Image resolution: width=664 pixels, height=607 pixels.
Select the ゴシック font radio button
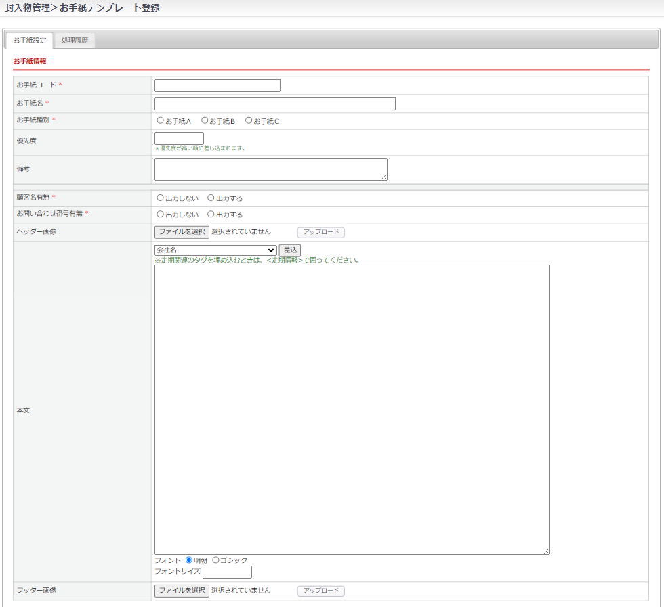216,560
